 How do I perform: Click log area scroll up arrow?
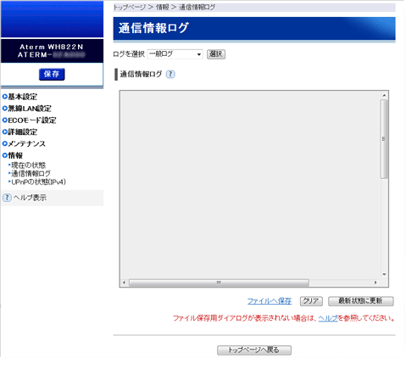[x=384, y=95]
